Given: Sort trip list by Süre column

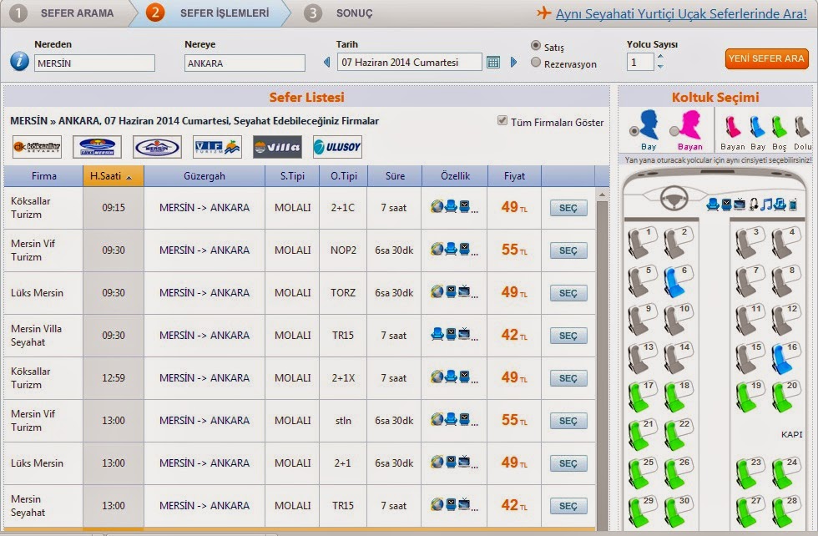Looking at the screenshot, I should (x=395, y=176).
